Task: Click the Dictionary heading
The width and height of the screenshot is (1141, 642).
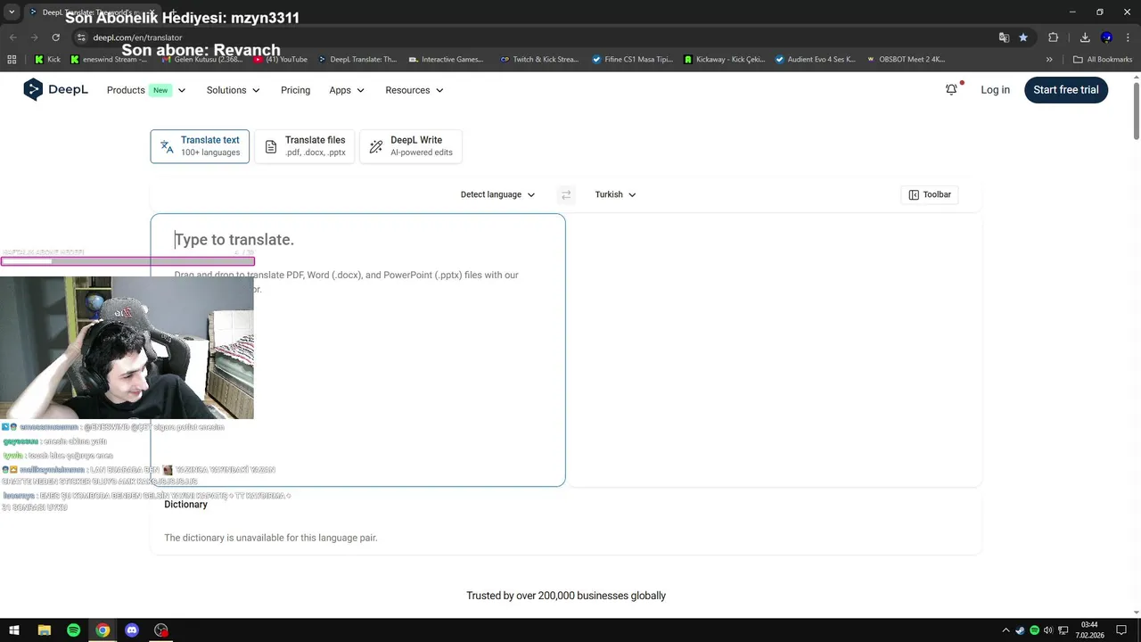Action: 185,505
